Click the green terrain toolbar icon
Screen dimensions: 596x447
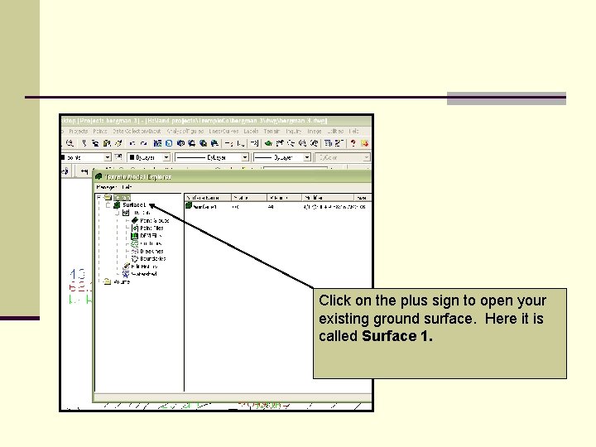pos(268,143)
